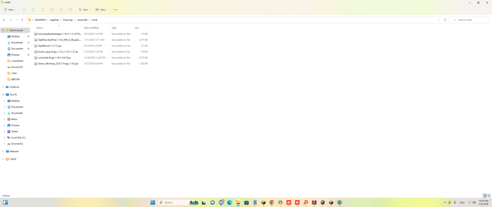
Task: Click the Rename icon in toolbar
Action: tap(52, 10)
